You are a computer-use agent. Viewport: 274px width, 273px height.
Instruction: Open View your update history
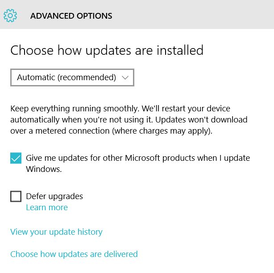pyautogui.click(x=56, y=232)
